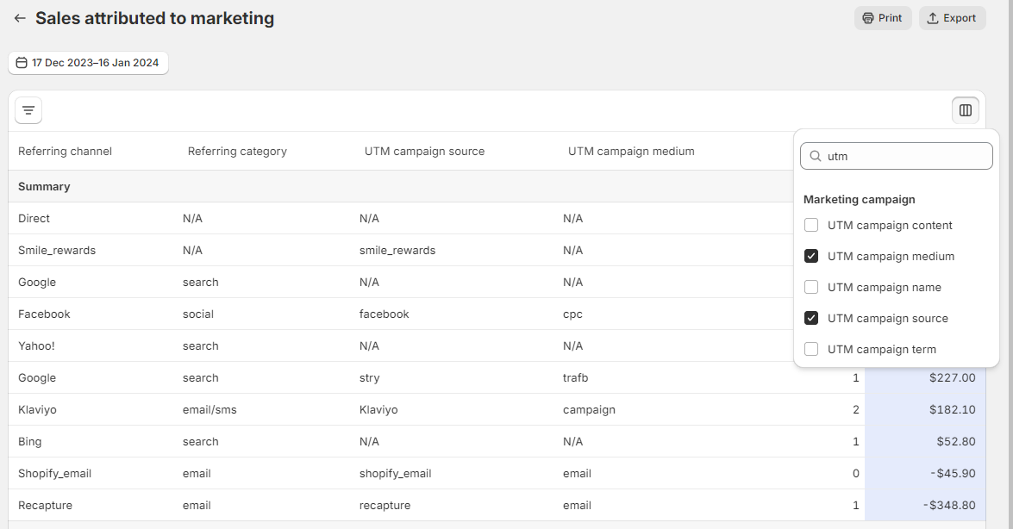The image size is (1013, 529).
Task: Toggle the edit columns icon button
Action: click(966, 110)
